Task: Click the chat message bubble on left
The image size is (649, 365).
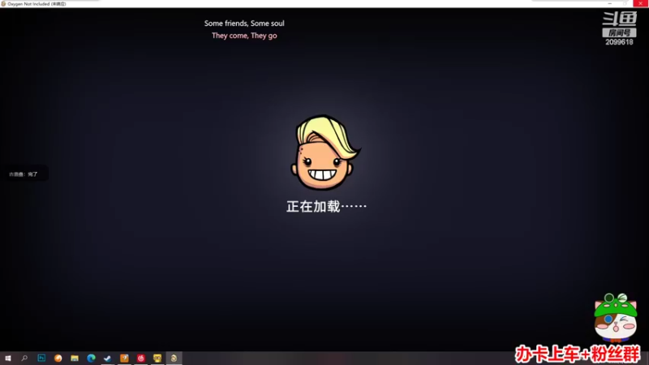Action: coord(24,174)
